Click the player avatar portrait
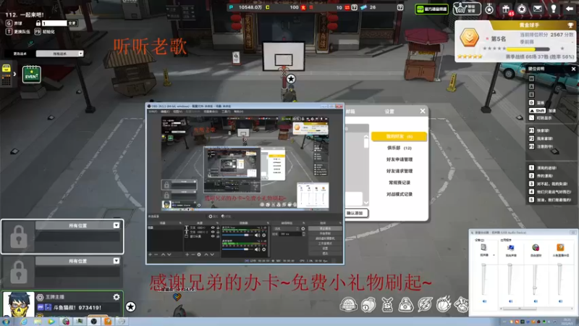The height and width of the screenshot is (326, 579). click(19, 304)
